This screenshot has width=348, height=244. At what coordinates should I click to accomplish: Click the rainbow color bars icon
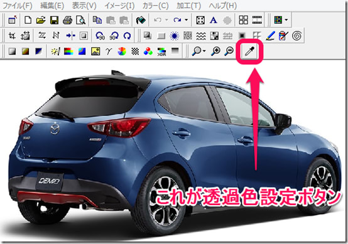tap(68, 51)
